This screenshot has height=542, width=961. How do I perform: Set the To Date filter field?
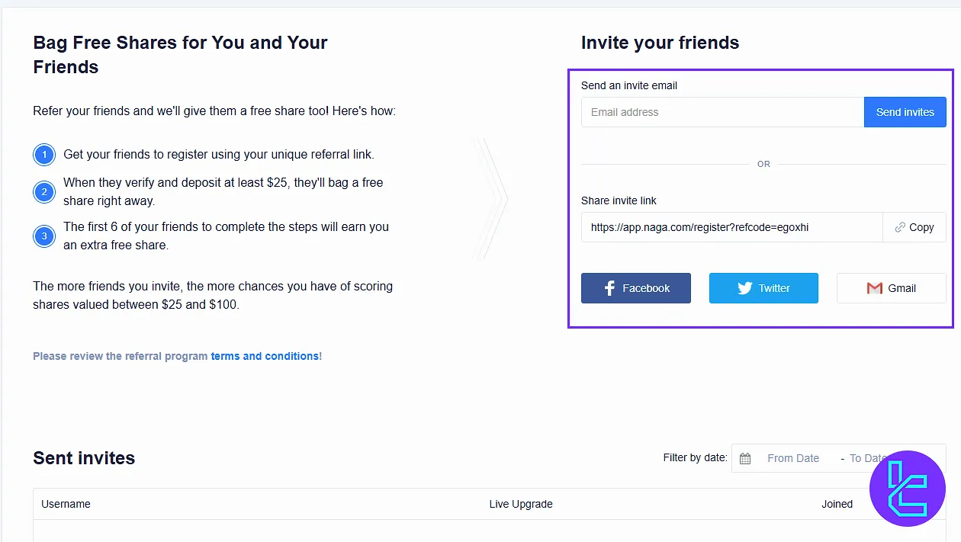point(866,458)
